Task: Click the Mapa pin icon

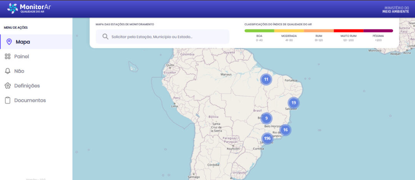Action: click(x=9, y=42)
